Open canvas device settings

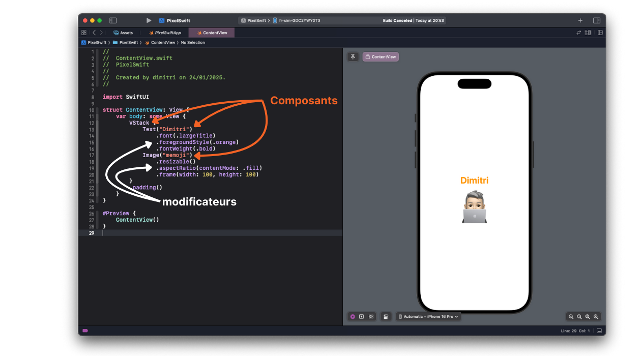[386, 316]
